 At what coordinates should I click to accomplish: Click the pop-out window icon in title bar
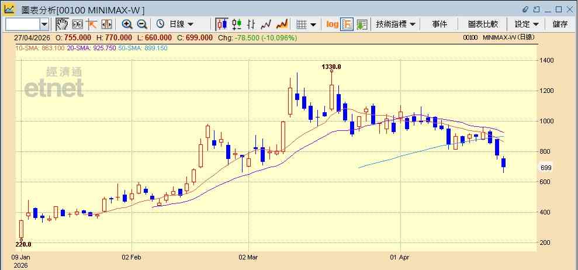pos(537,9)
